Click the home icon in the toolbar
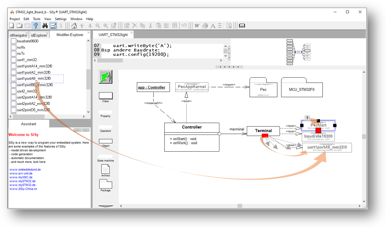The image size is (386, 227). point(74,26)
